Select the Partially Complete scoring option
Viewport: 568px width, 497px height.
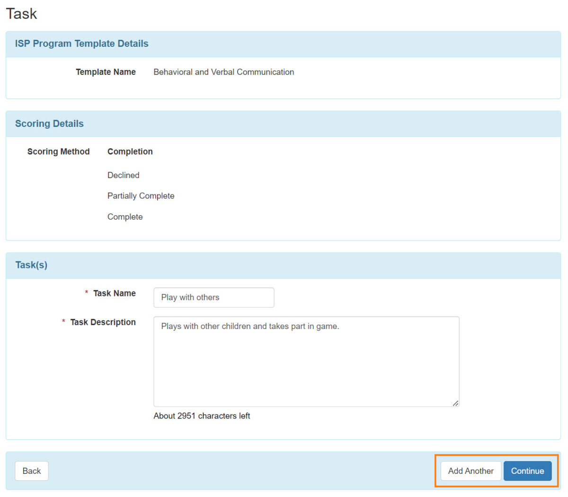pyautogui.click(x=141, y=195)
